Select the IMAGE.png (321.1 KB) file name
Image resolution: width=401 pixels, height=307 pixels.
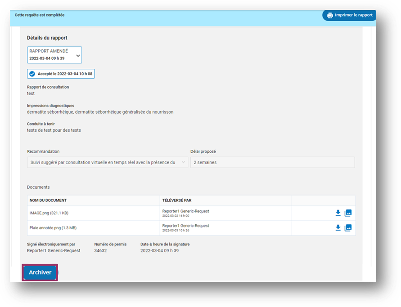(x=49, y=213)
